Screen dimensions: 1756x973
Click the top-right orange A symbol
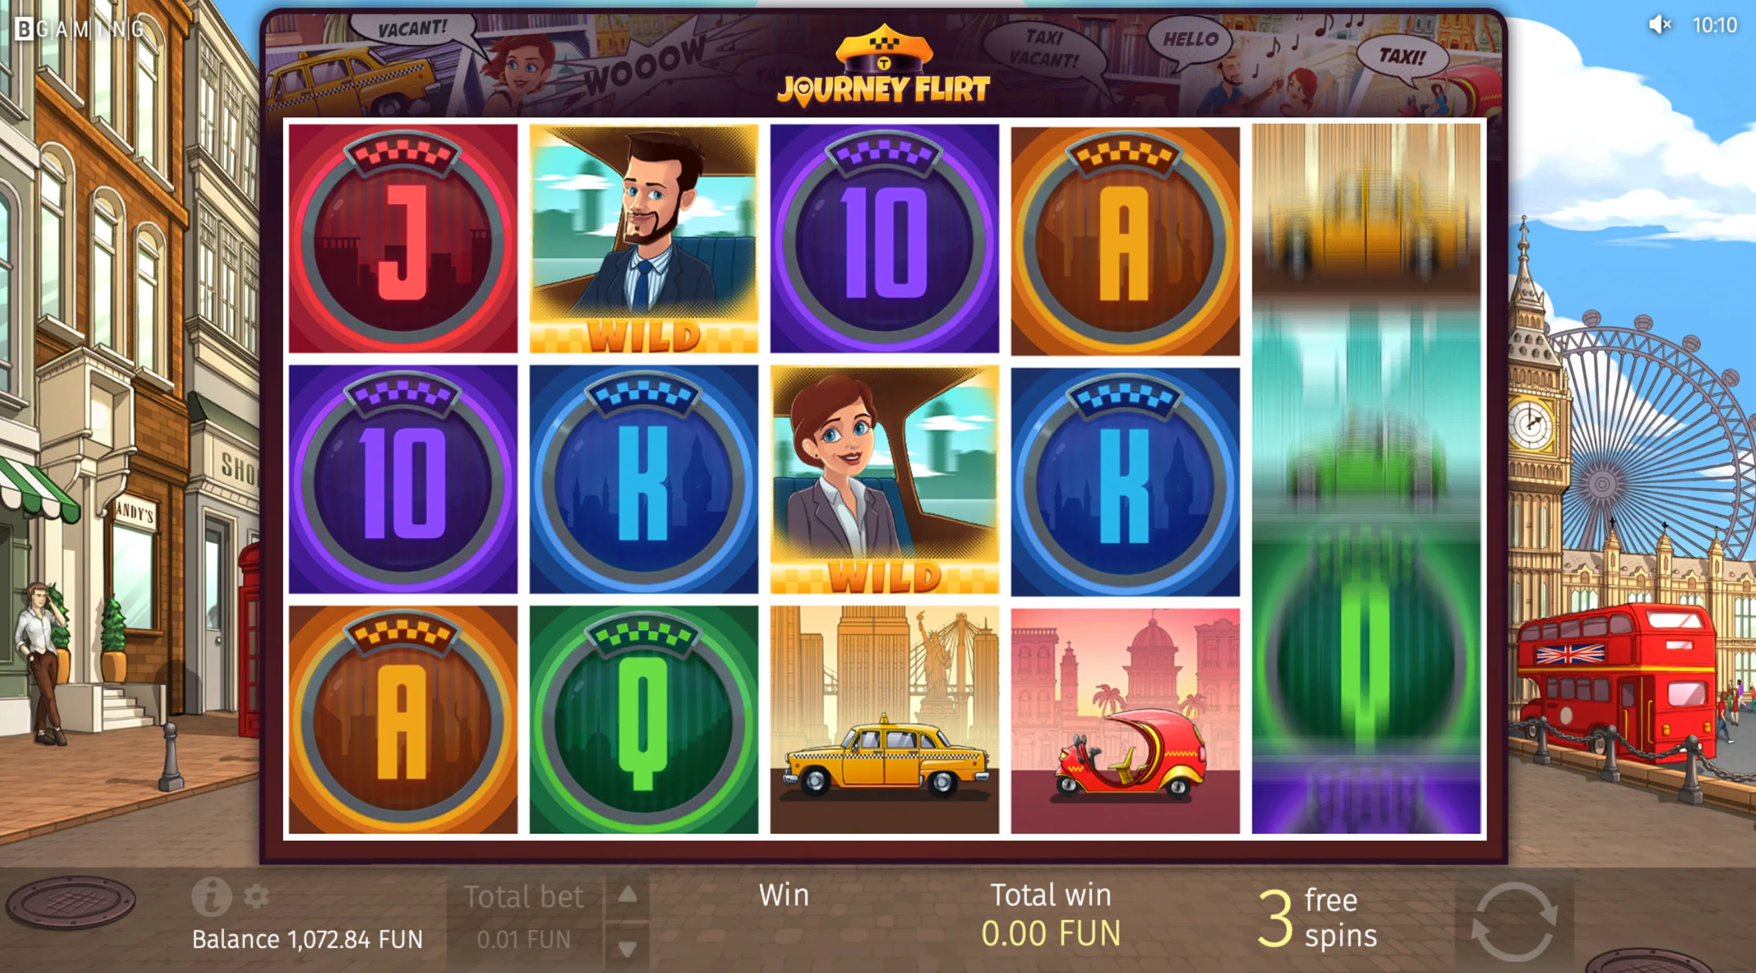1125,240
